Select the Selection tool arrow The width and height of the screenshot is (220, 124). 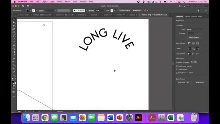(14, 19)
